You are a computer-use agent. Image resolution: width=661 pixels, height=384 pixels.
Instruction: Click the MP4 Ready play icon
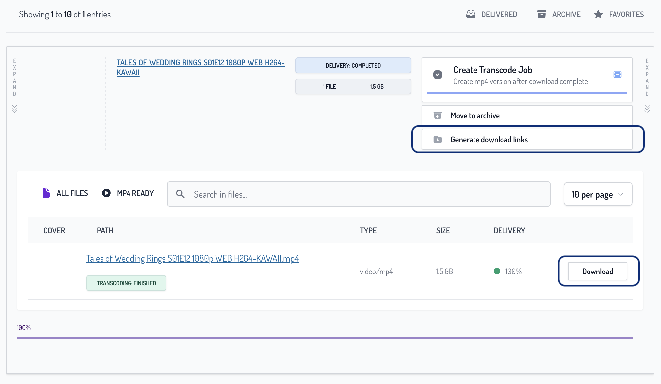coord(106,193)
